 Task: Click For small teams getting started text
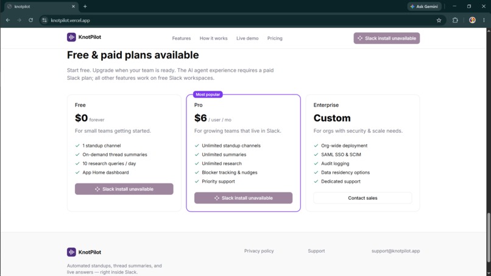[113, 131]
